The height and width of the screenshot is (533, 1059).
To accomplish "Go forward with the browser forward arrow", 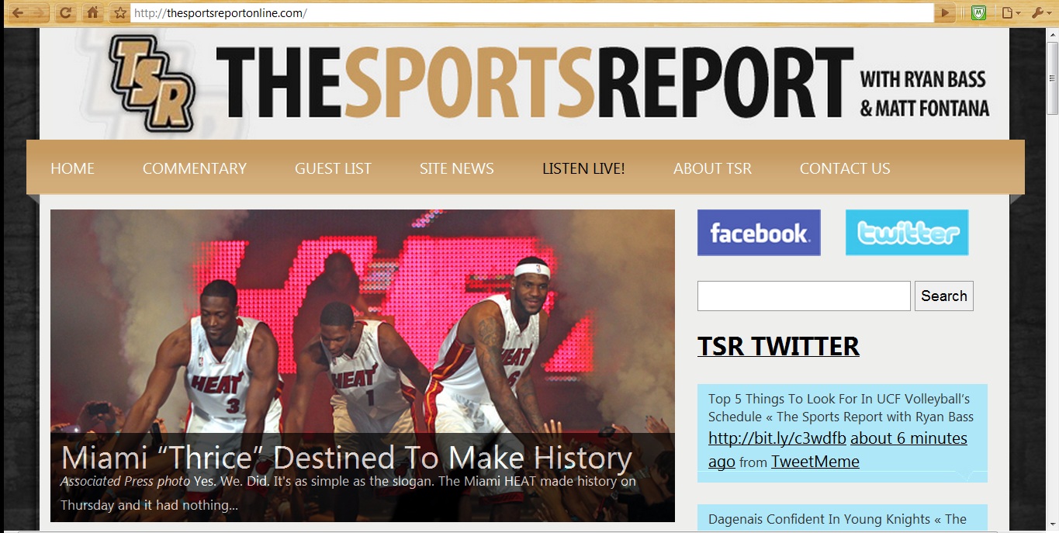I will (x=38, y=12).
